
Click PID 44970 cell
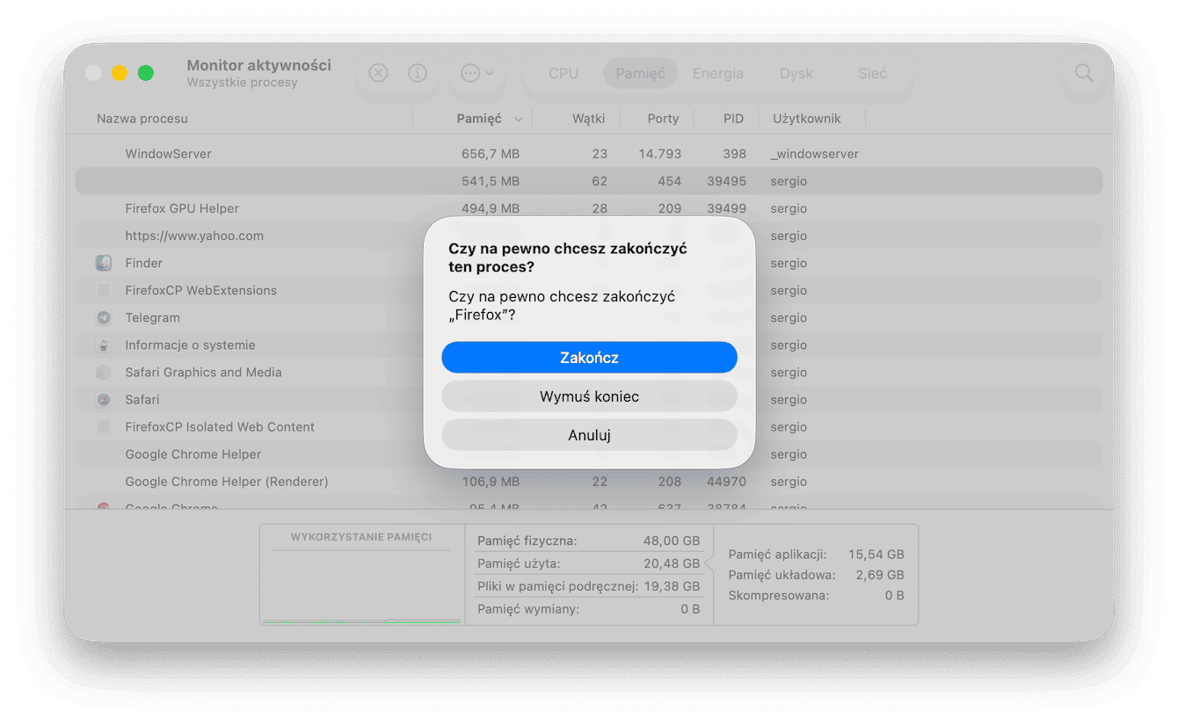(726, 482)
